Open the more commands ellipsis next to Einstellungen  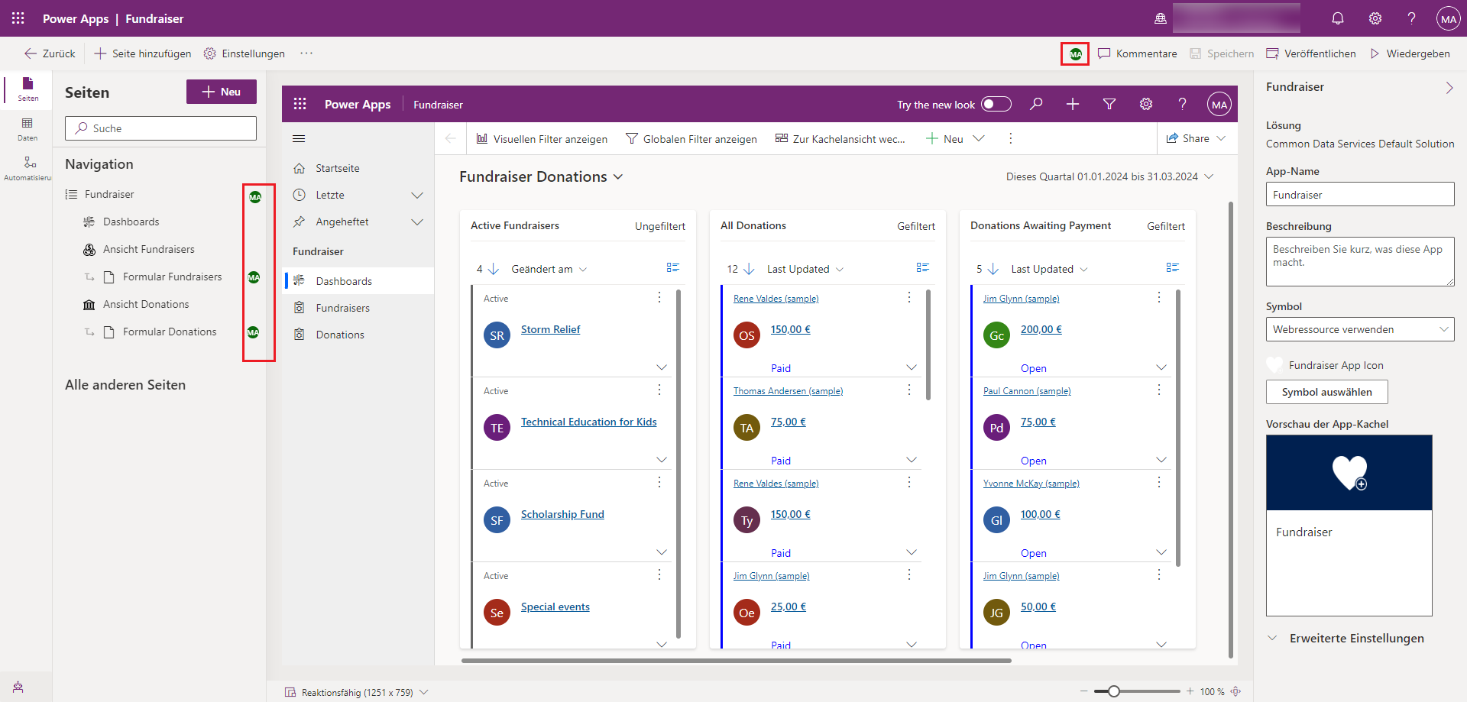(x=306, y=53)
